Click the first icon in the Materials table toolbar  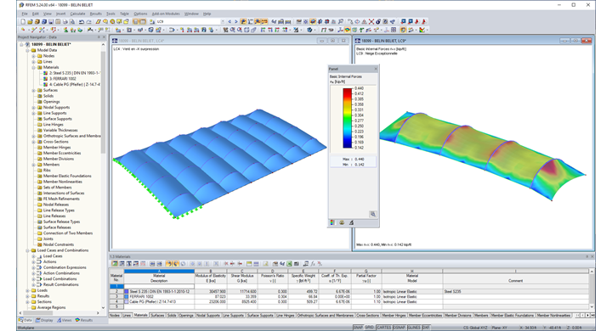point(115,264)
